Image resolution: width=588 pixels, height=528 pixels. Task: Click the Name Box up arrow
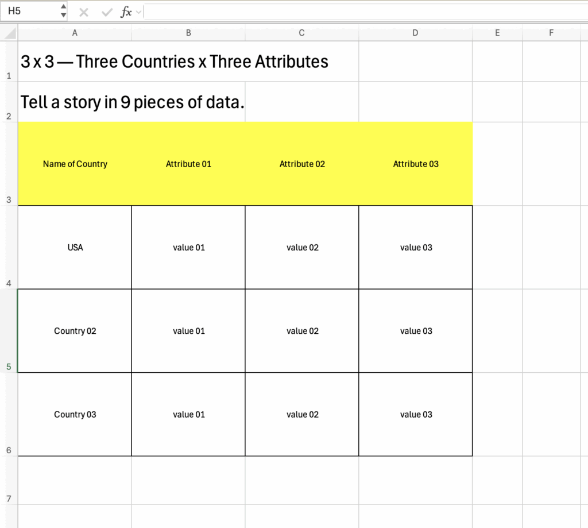point(63,7)
